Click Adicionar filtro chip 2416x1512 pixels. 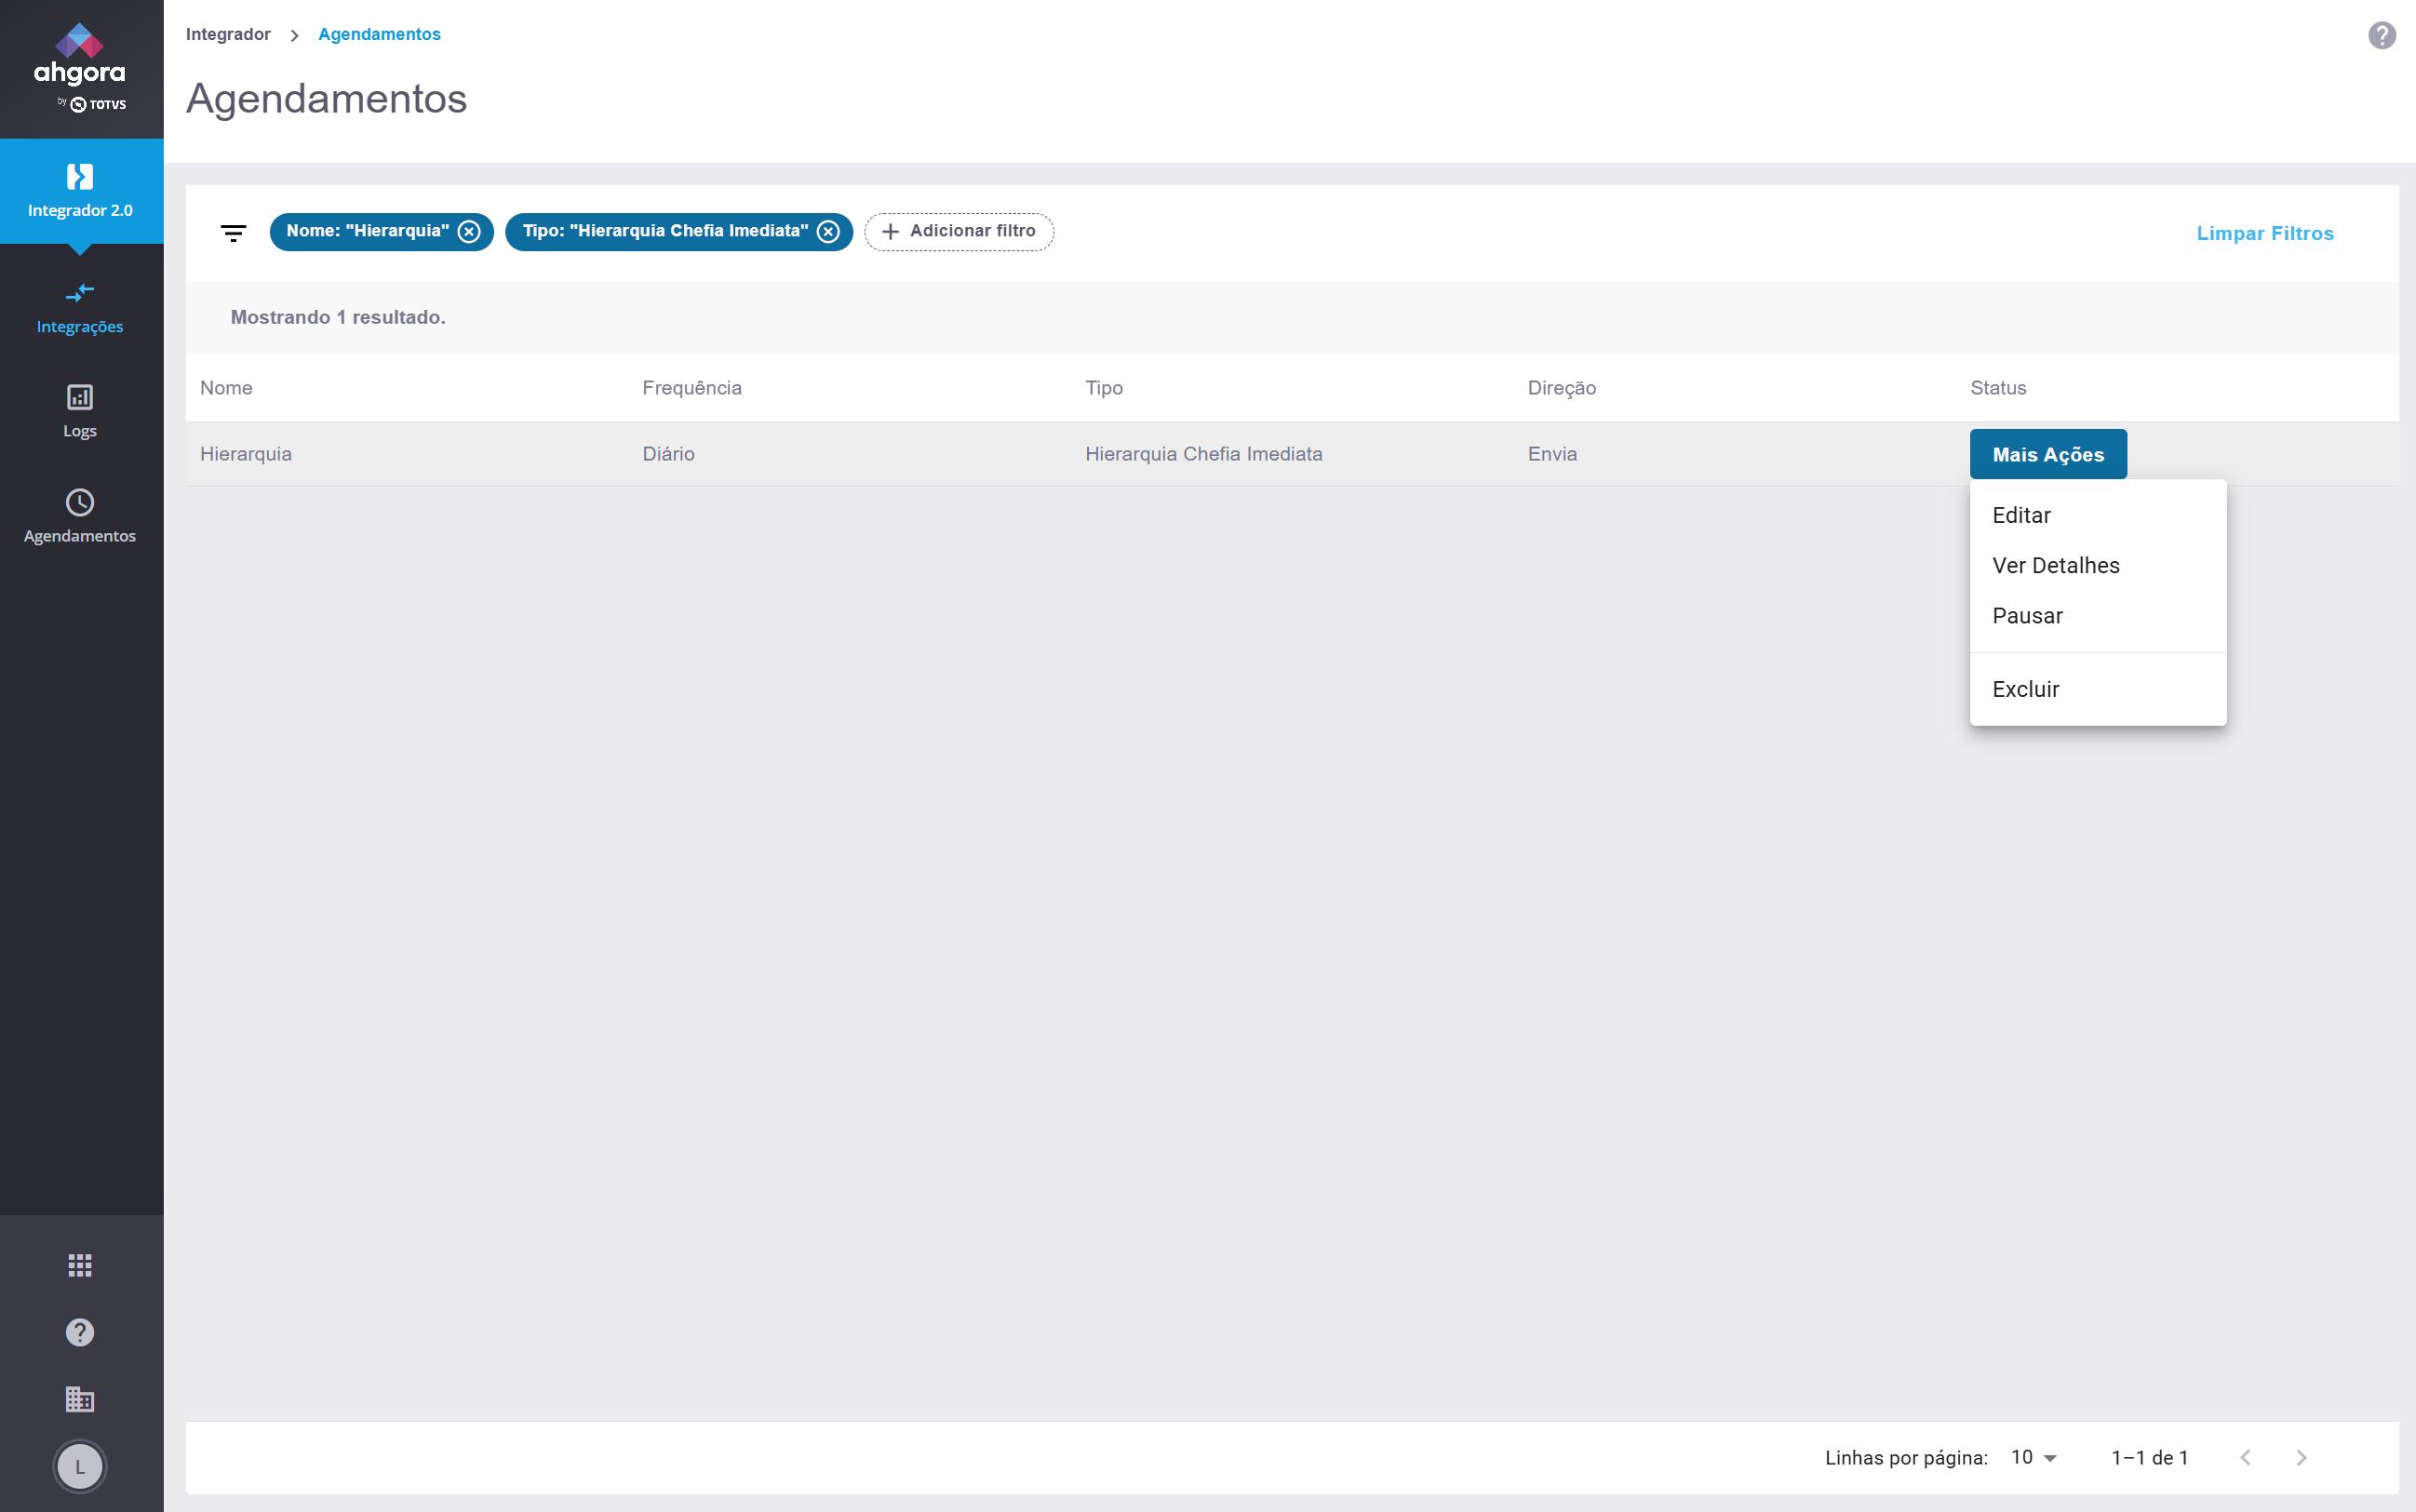pyautogui.click(x=958, y=232)
